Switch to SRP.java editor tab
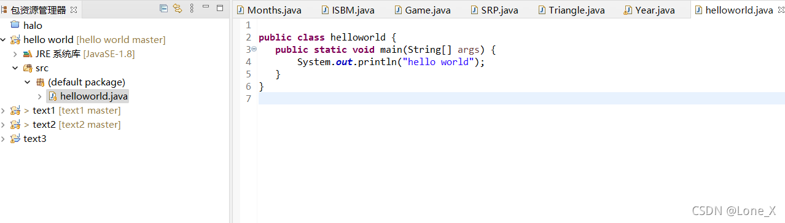This screenshot has width=785, height=223. (495, 10)
